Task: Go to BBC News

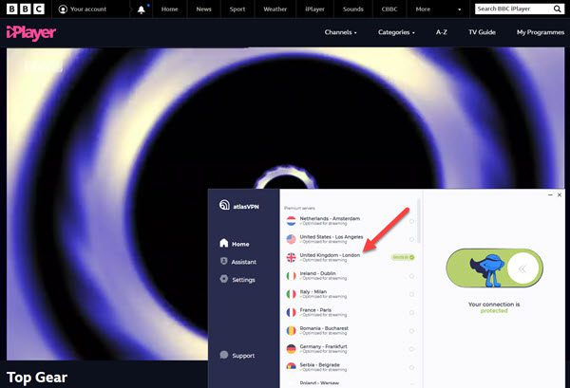Action: click(203, 9)
